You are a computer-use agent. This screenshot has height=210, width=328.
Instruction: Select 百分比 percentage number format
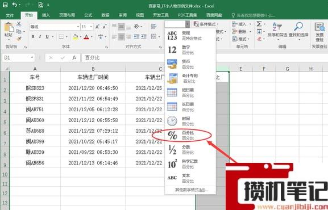190,136
